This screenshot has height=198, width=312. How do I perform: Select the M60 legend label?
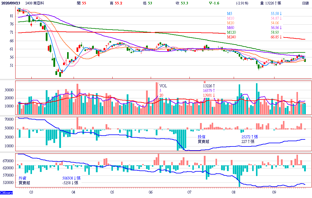[230, 28]
